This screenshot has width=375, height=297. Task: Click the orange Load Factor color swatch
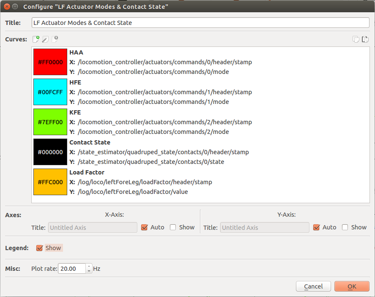pos(50,182)
